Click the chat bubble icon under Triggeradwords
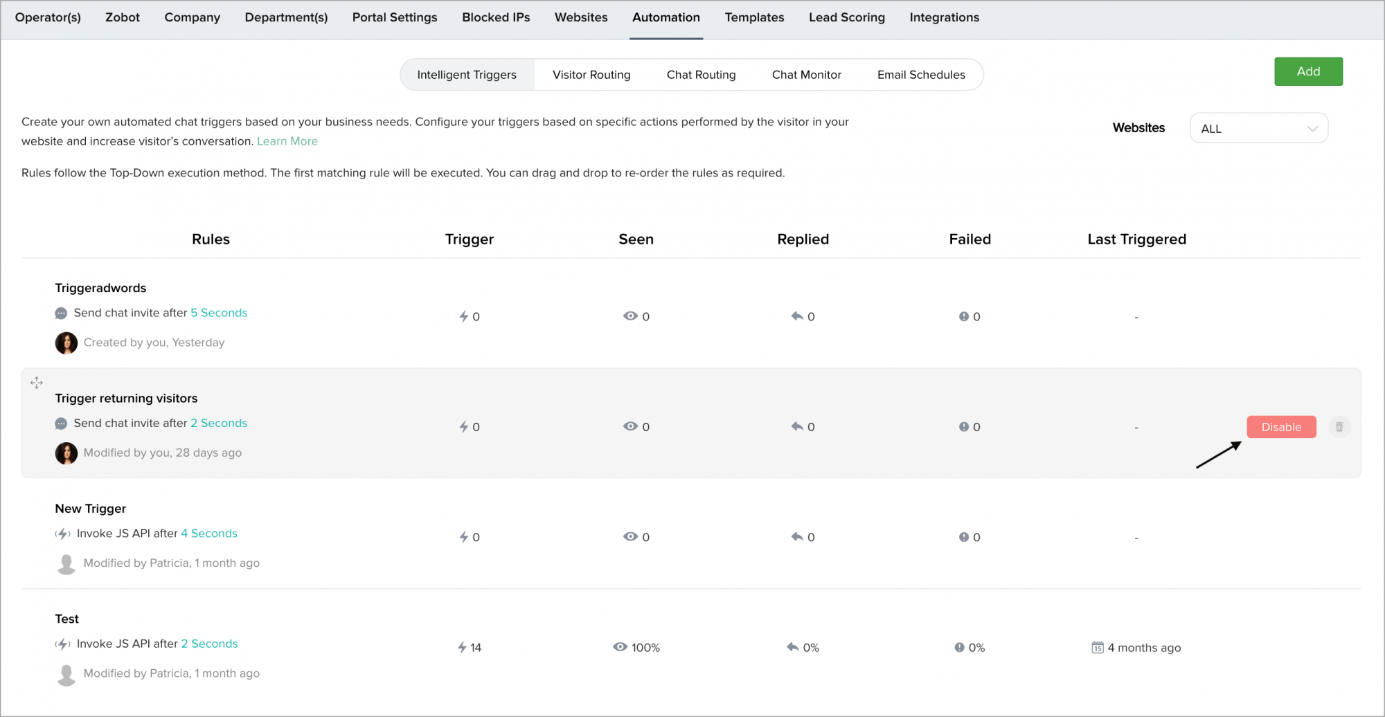Viewport: 1385px width, 717px height. click(61, 314)
